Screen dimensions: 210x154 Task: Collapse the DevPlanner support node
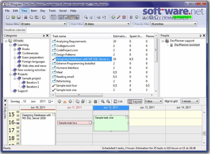click(162, 41)
